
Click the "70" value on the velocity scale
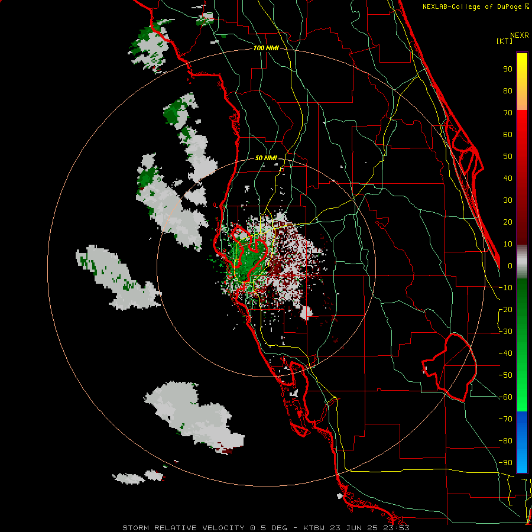508,113
